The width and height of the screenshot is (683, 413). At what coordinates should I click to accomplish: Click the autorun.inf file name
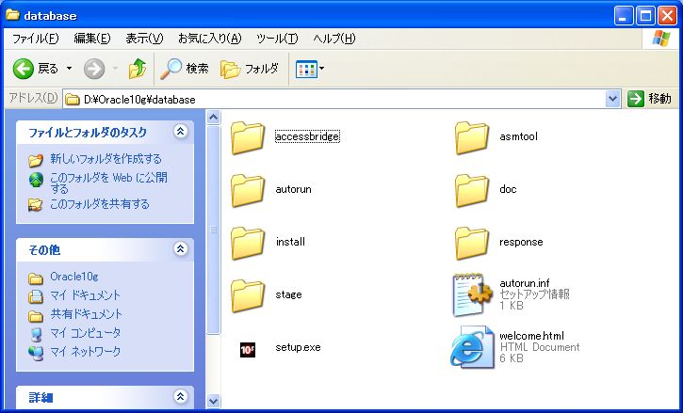click(x=525, y=283)
